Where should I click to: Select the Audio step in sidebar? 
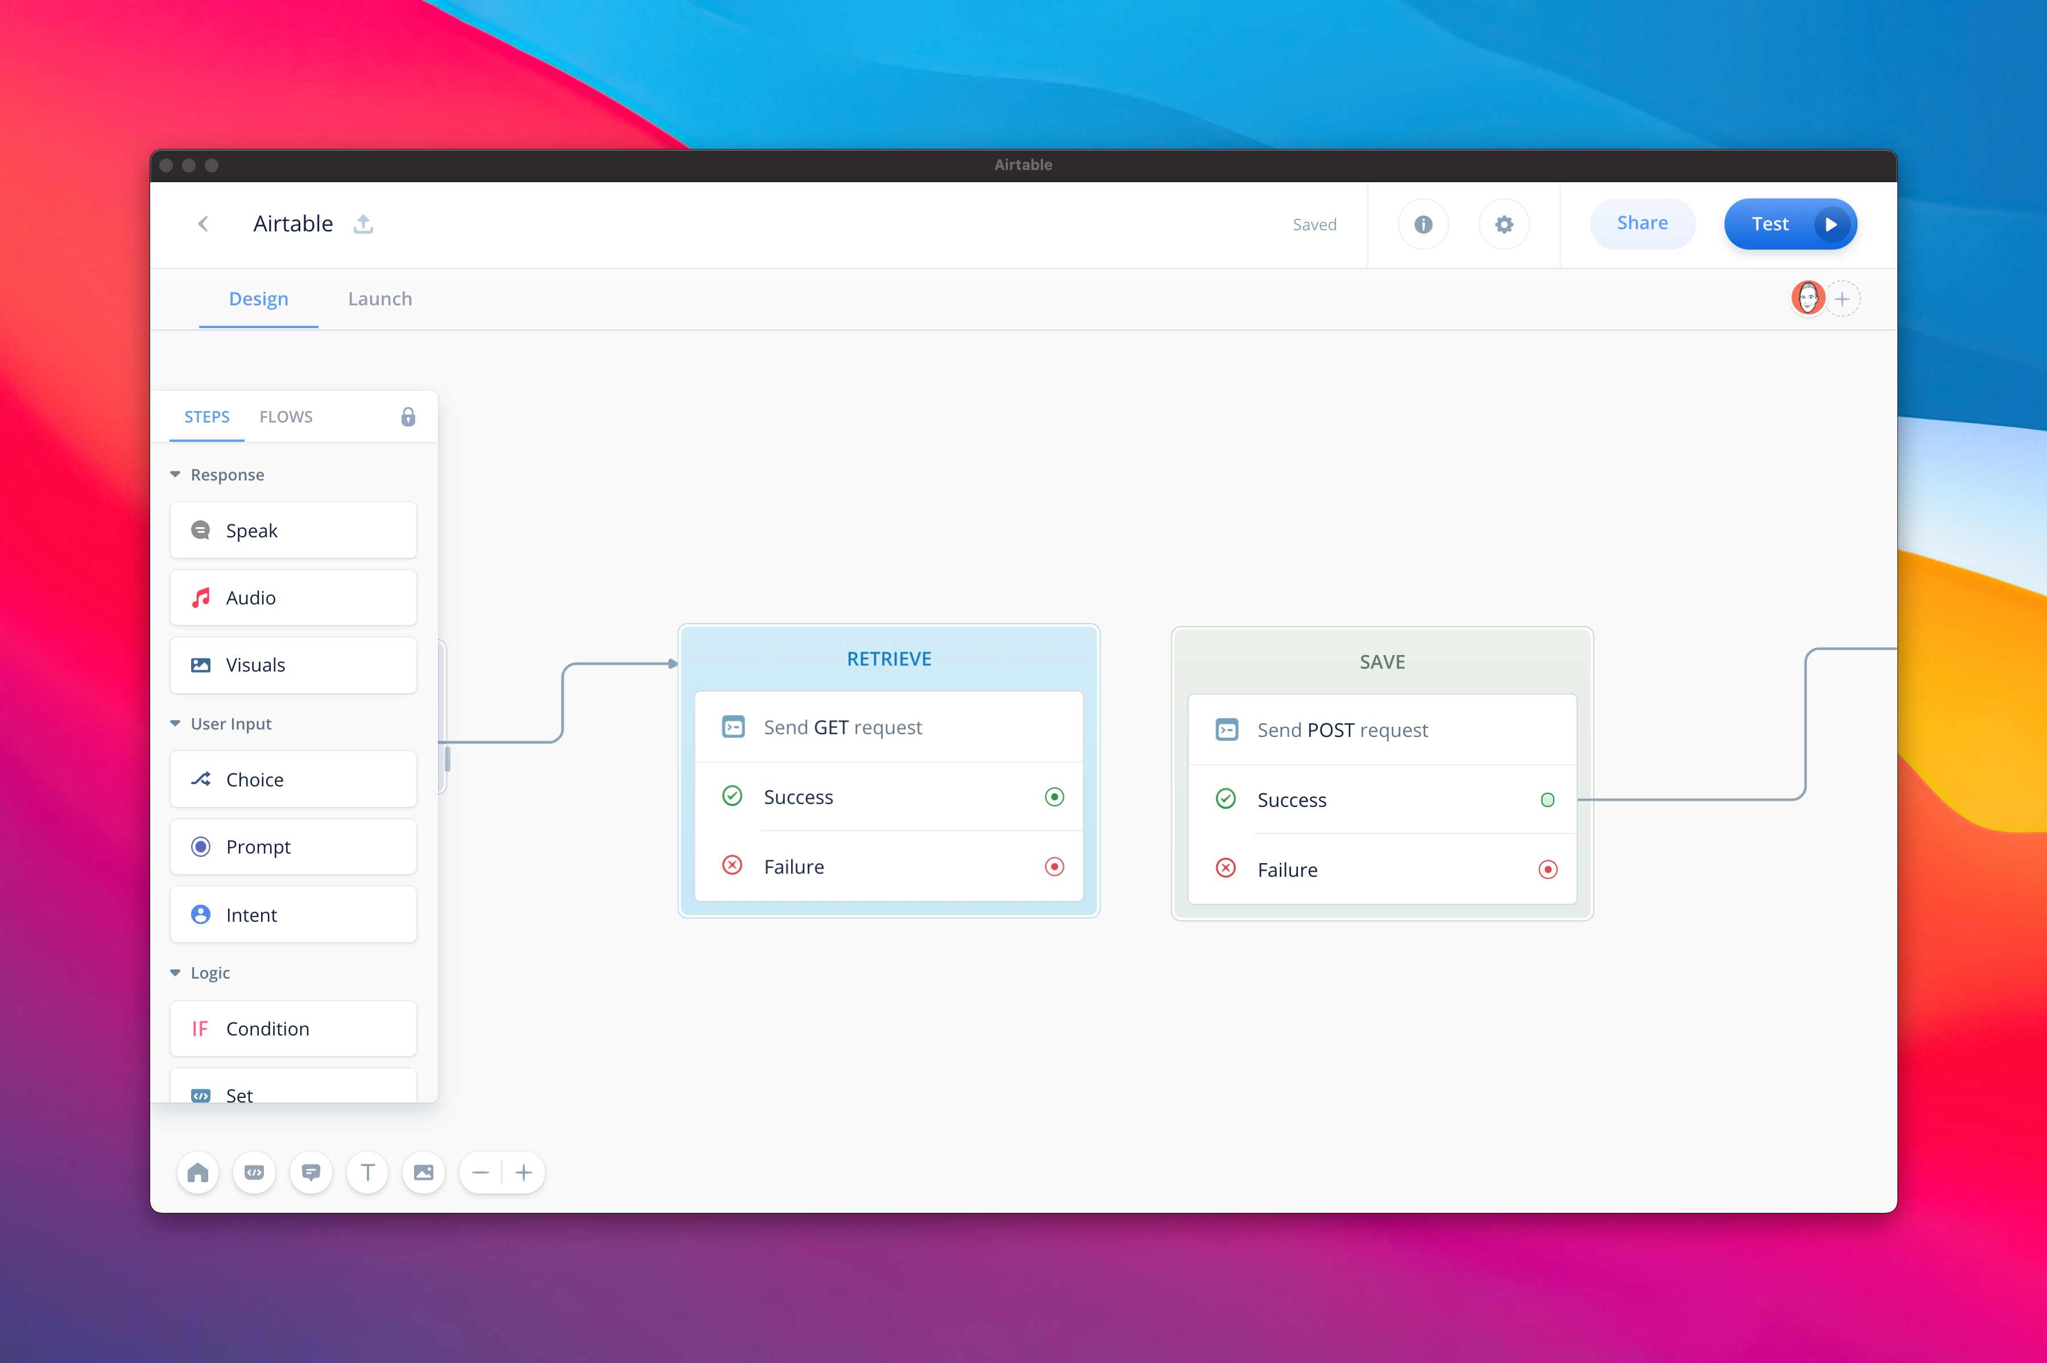point(293,597)
